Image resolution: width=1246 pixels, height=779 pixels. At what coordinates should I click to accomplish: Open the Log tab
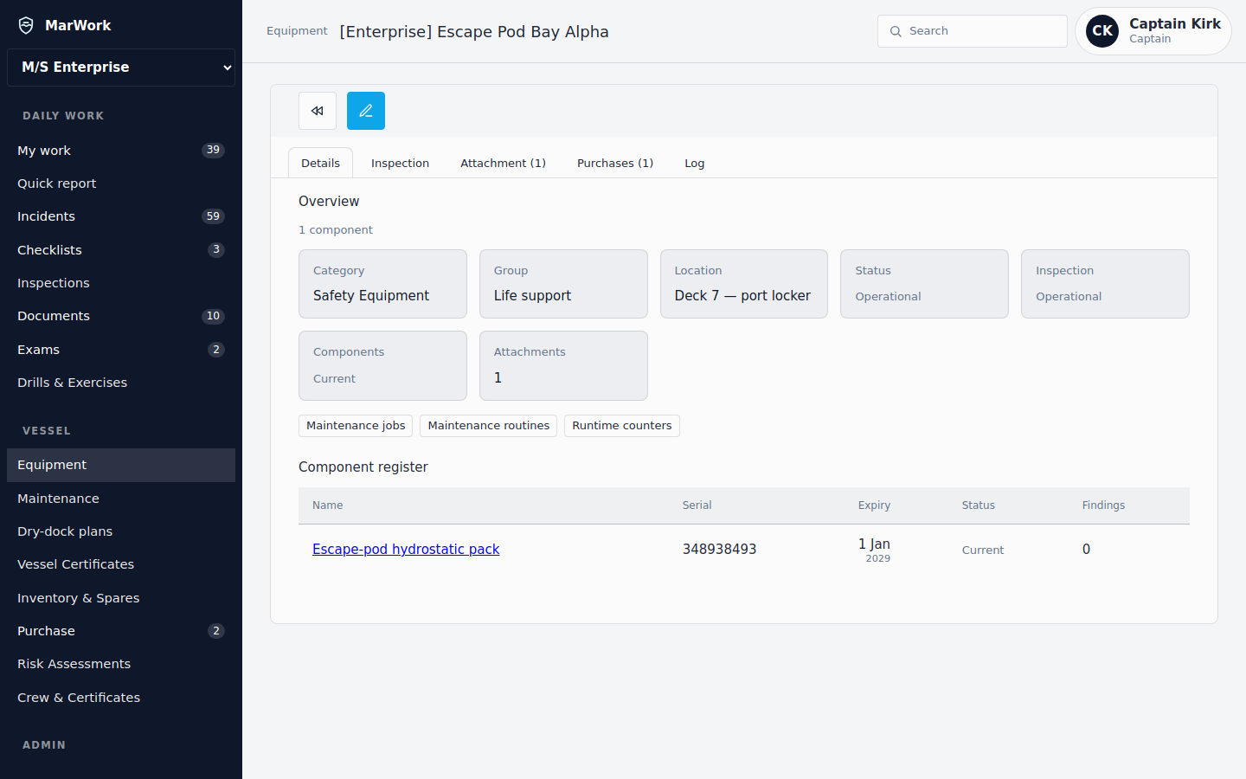(695, 163)
